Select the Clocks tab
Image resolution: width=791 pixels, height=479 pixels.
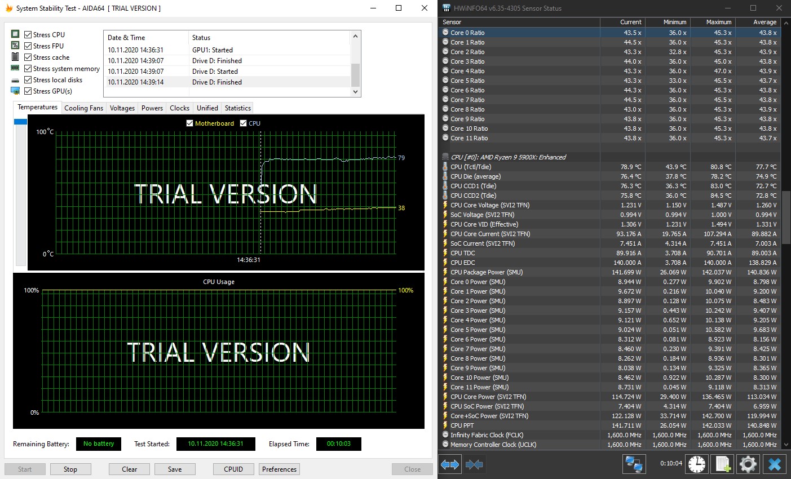[180, 108]
